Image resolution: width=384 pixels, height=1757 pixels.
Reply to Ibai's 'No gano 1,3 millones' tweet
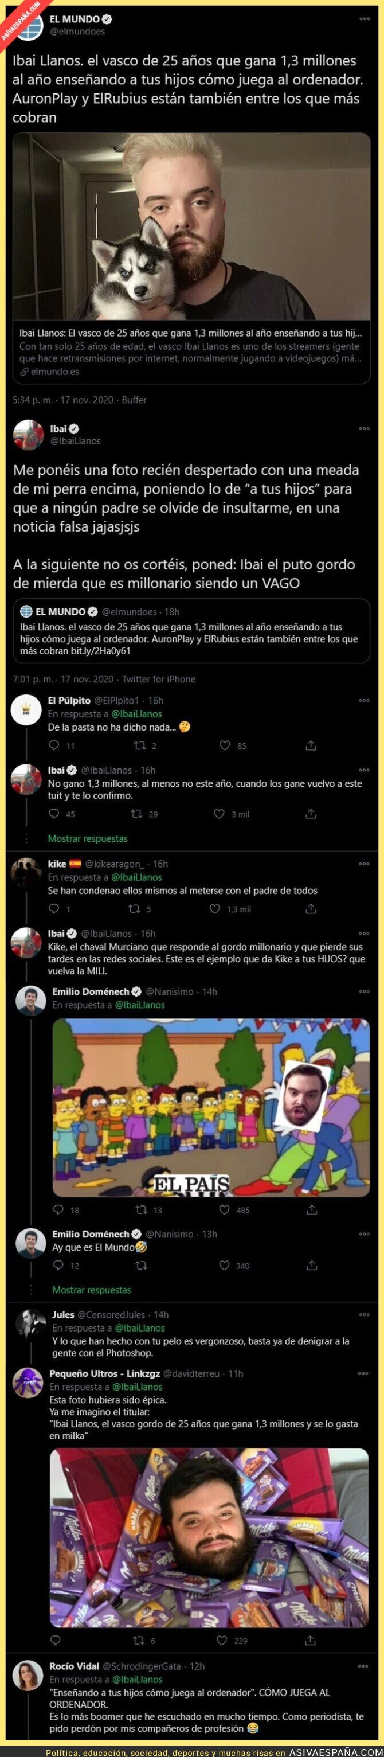tap(54, 814)
